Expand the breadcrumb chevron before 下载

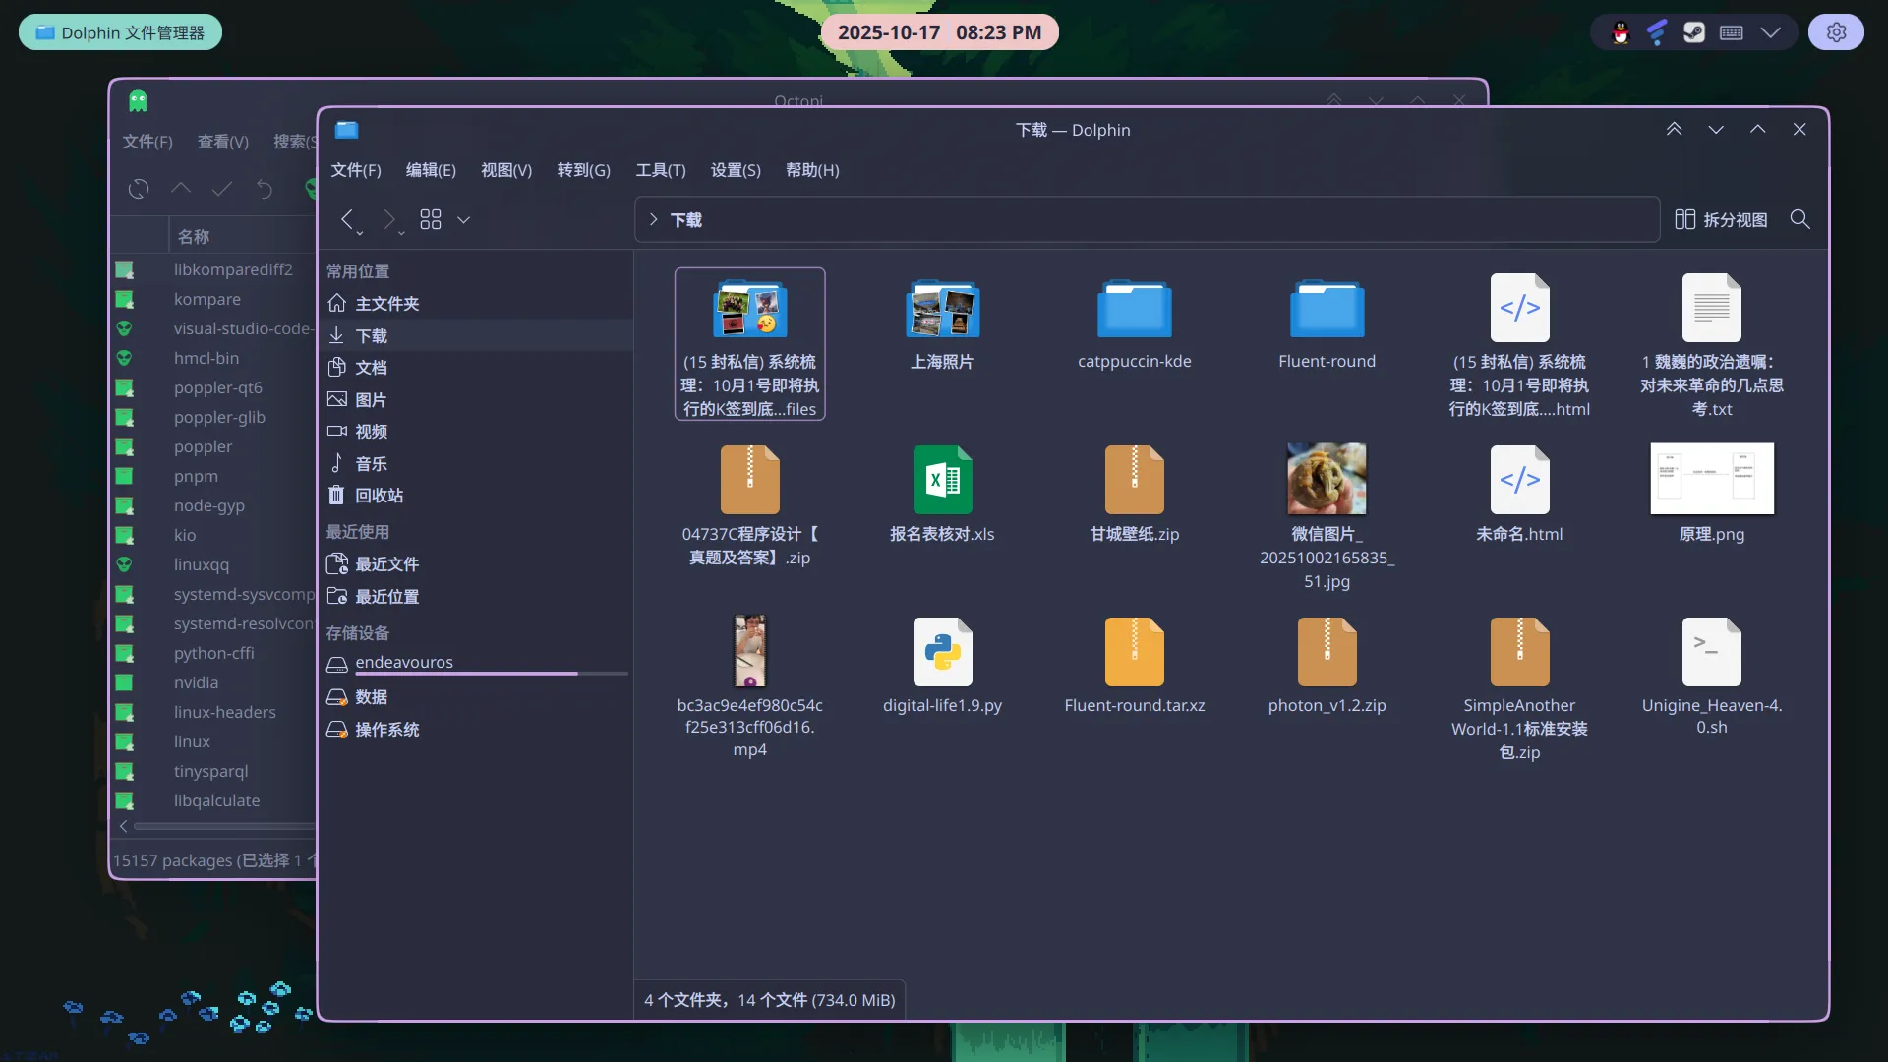(x=653, y=219)
